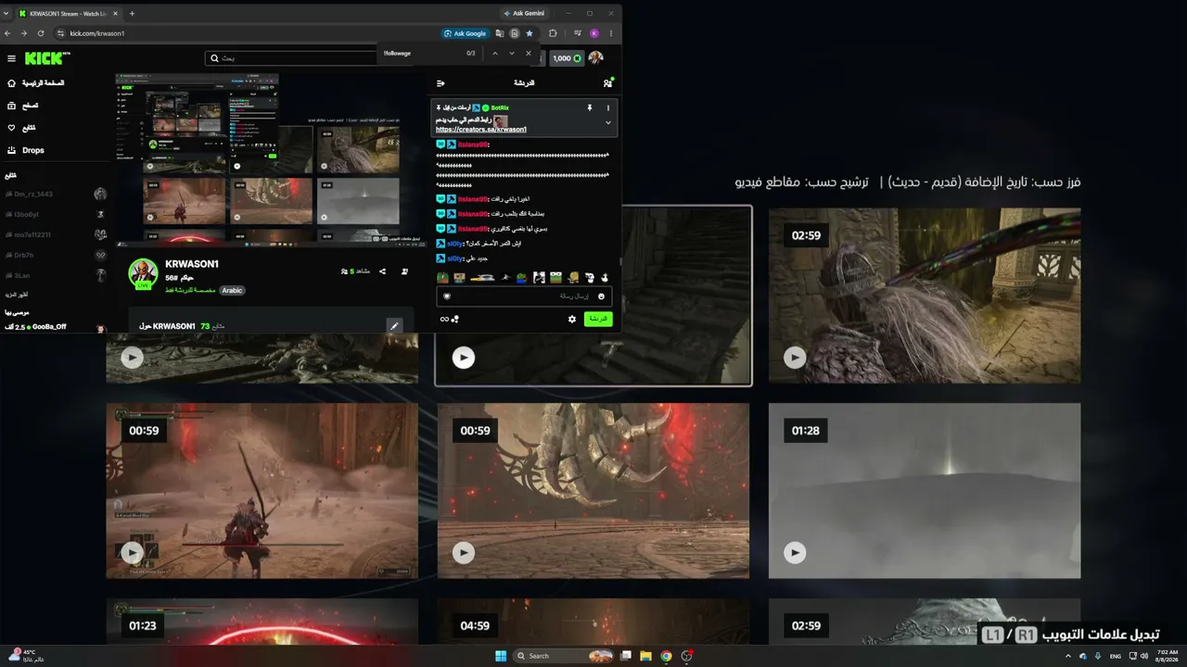Focus the Kick search box
The image size is (1187, 667).
pyautogui.click(x=292, y=58)
